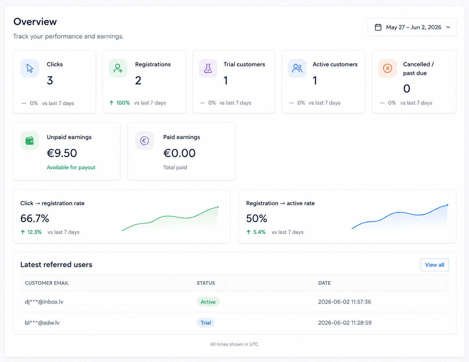Select the dj***@inbox.lv user row
The height and width of the screenshot is (362, 469).
coord(234,302)
